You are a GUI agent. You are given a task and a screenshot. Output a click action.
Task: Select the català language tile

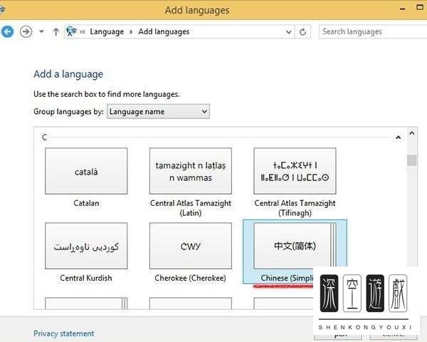pyautogui.click(x=86, y=171)
